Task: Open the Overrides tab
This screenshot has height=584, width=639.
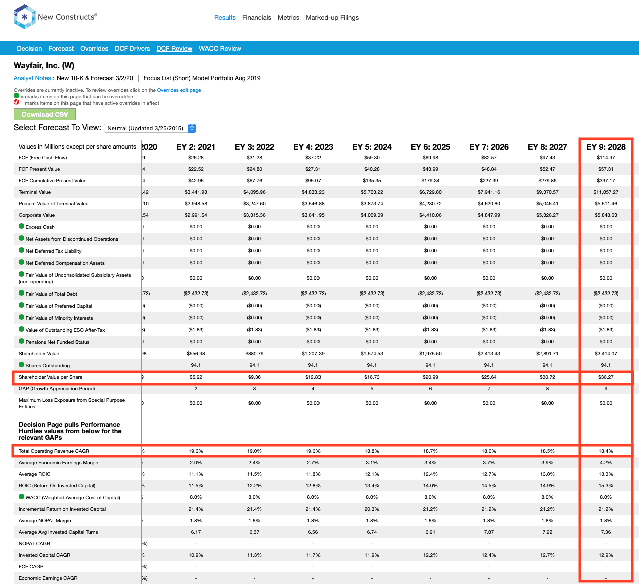Action: point(94,49)
